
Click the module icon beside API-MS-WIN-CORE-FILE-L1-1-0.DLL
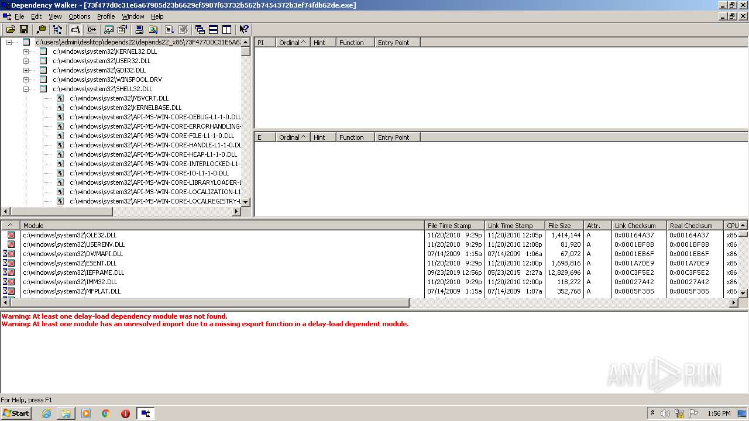(60, 136)
